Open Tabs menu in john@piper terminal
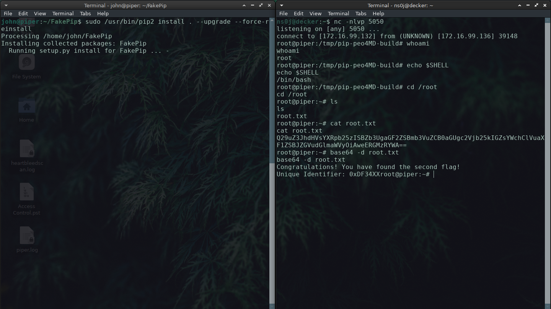 (x=85, y=13)
